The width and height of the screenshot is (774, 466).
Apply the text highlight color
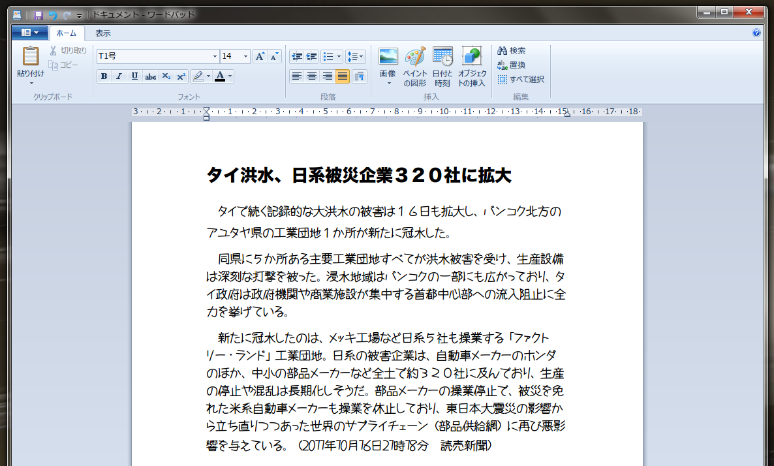(x=198, y=76)
